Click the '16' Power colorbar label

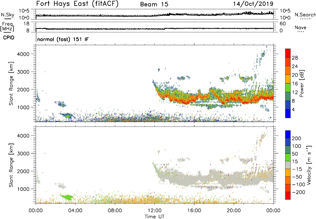pos(295,84)
